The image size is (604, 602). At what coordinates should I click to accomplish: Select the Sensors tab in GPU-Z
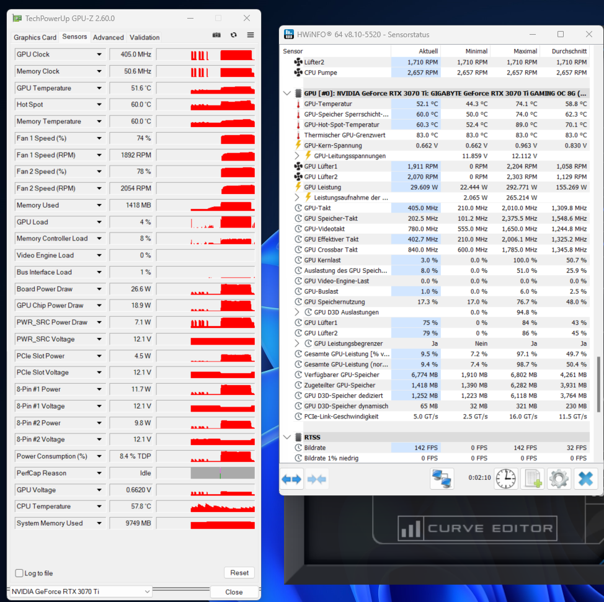[75, 37]
